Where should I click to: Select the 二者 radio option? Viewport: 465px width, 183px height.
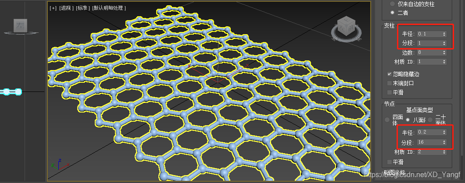pos(393,13)
